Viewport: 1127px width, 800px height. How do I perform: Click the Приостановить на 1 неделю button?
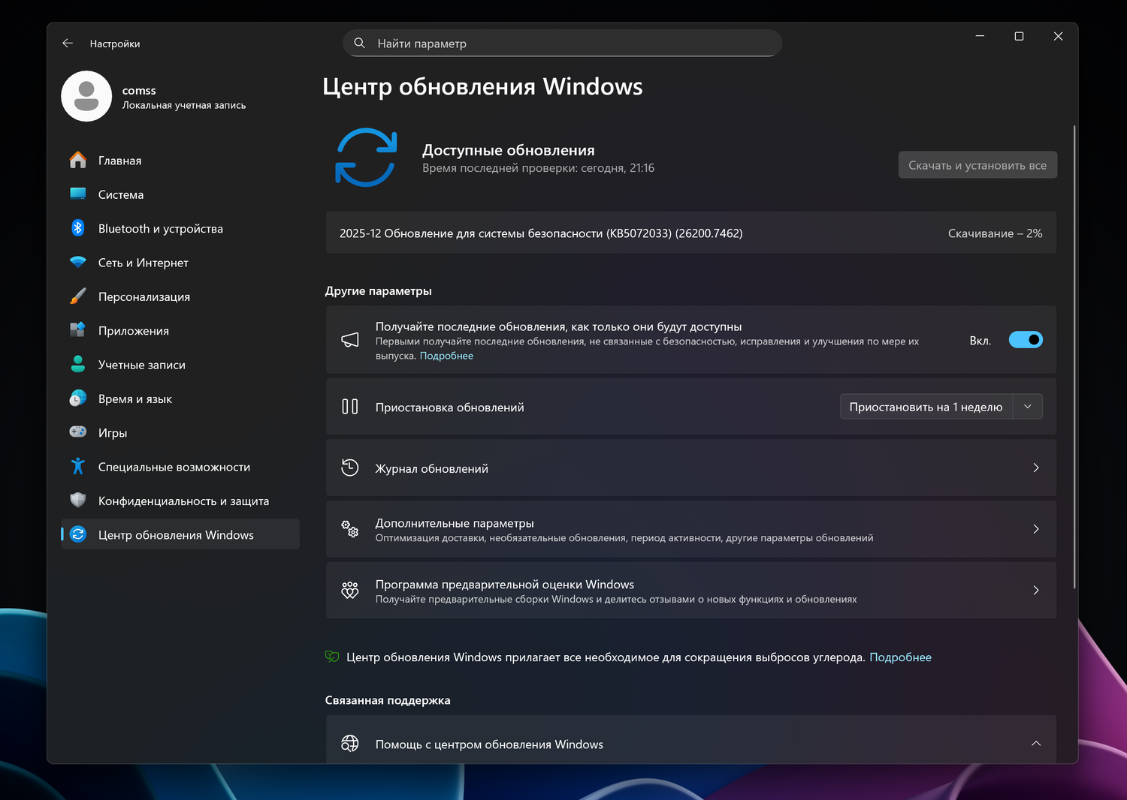pos(926,407)
